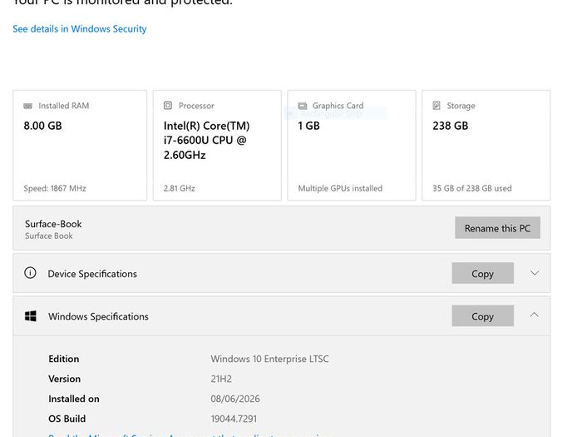Image resolution: width=582 pixels, height=437 pixels.
Task: Select Windows 10 Enterprise LTSC edition value
Action: coord(269,359)
